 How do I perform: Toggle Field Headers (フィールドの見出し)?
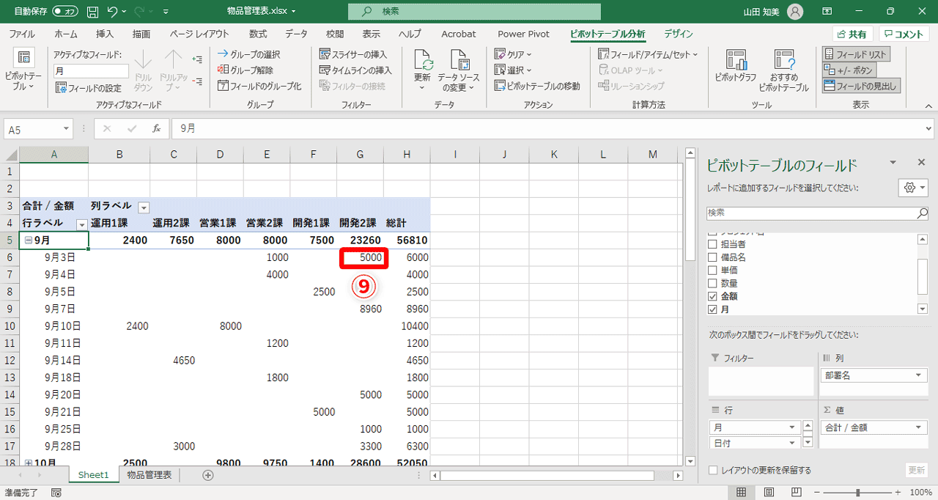click(861, 86)
